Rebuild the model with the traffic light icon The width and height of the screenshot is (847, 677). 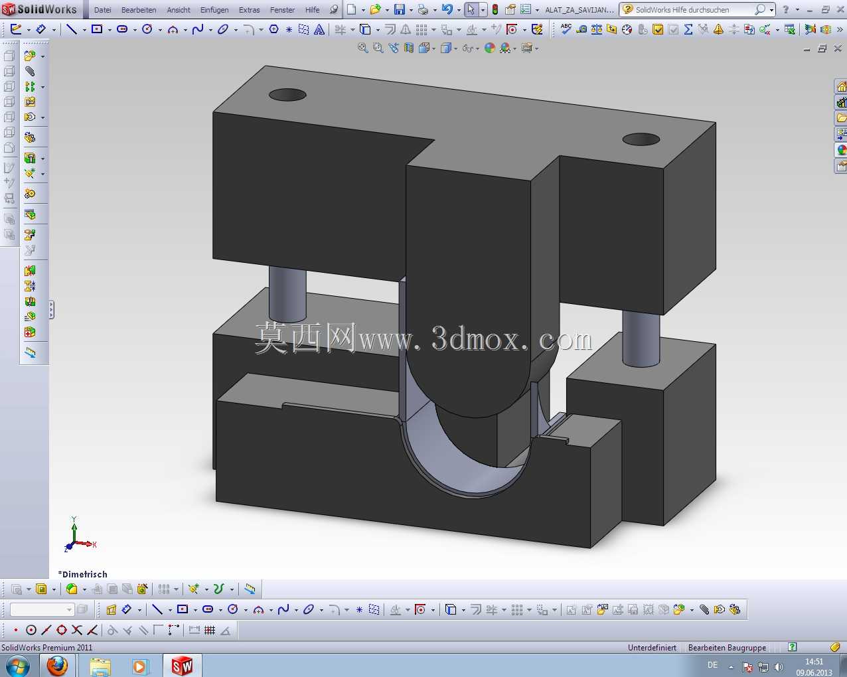(x=495, y=10)
